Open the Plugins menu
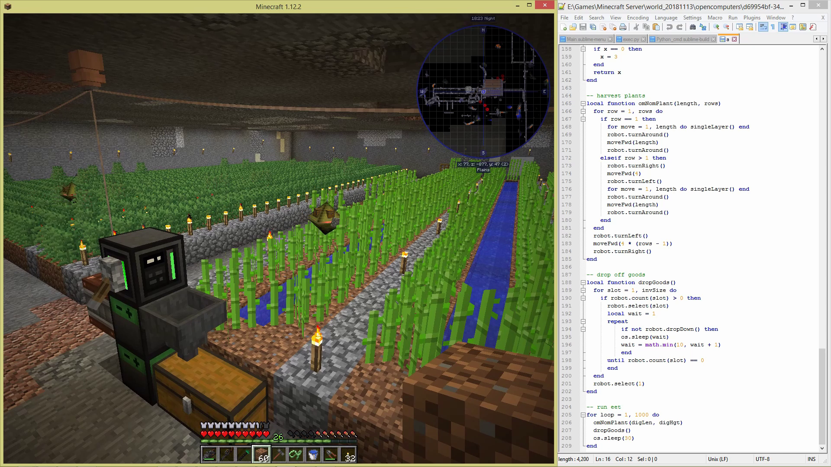This screenshot has width=831, height=467. pyautogui.click(x=752, y=18)
